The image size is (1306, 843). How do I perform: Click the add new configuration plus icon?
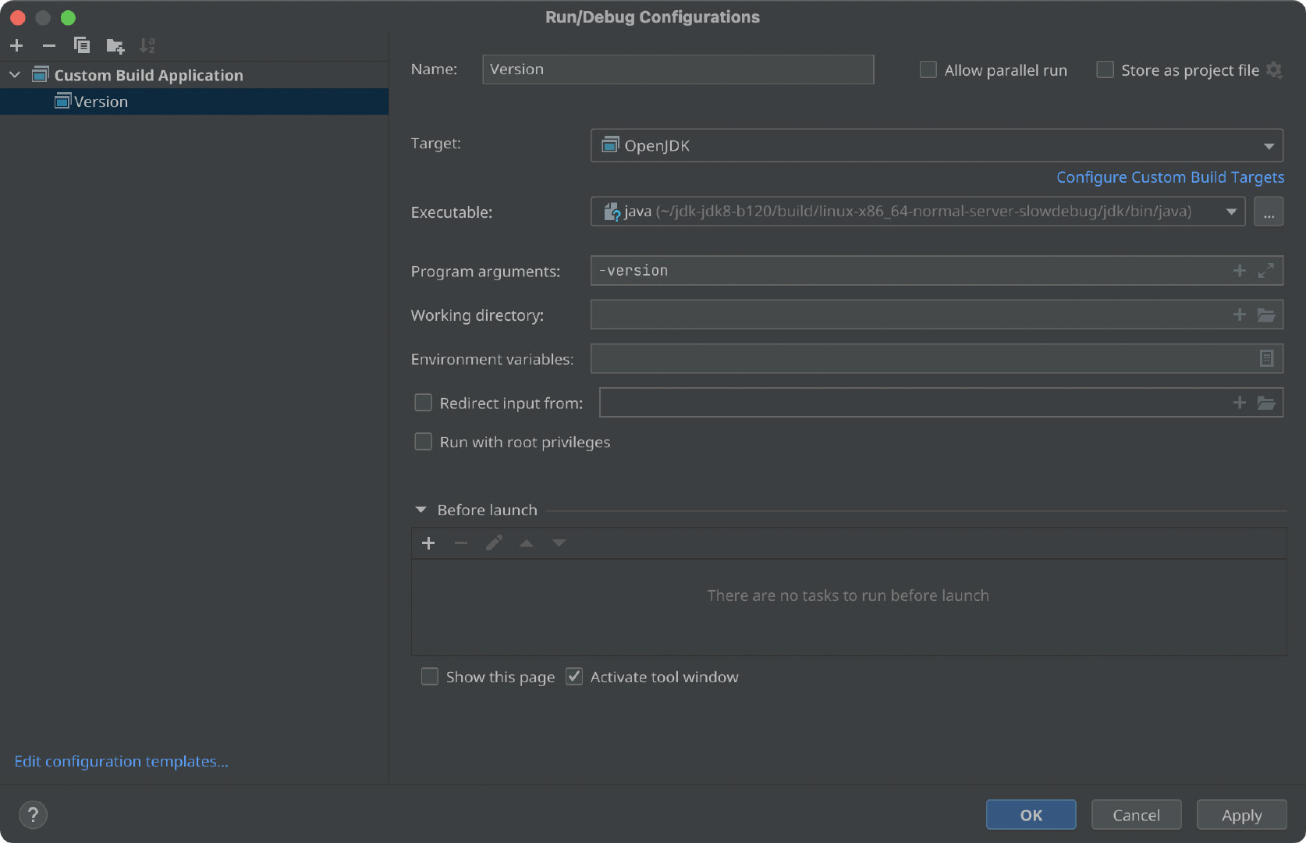[x=16, y=45]
